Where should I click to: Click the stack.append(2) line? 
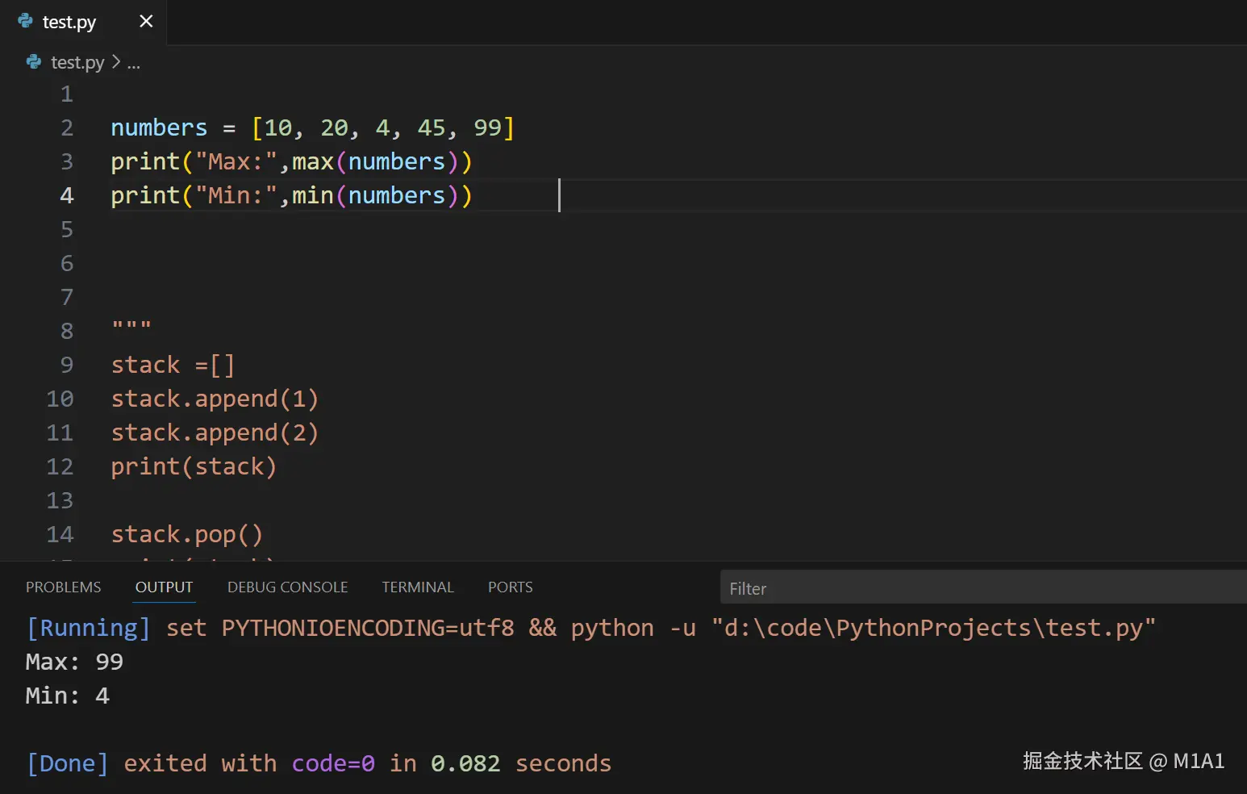pos(215,433)
